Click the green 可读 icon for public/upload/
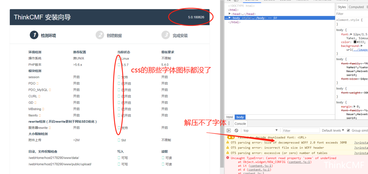The height and width of the screenshot is (174, 368). click(x=163, y=164)
